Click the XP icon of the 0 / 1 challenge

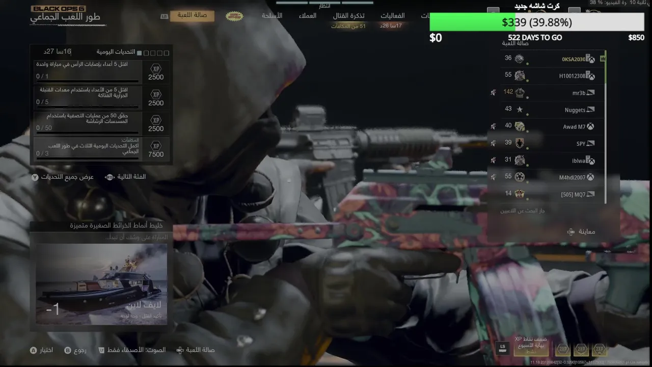[x=156, y=68]
